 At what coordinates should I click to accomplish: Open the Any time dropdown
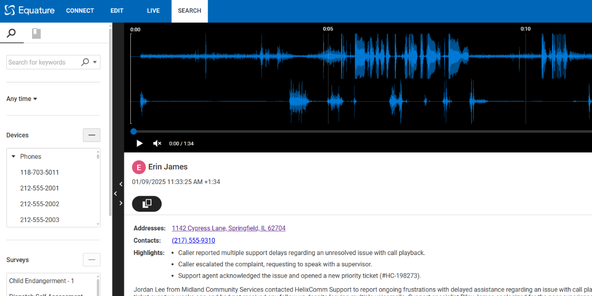click(22, 99)
